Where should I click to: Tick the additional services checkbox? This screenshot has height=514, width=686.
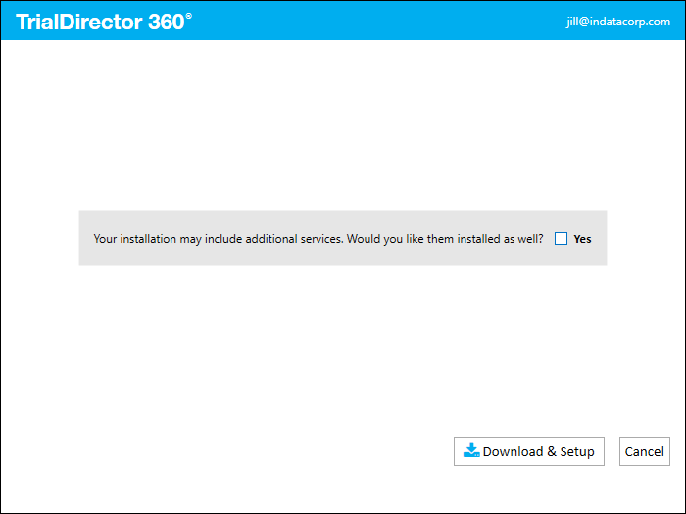coord(561,239)
